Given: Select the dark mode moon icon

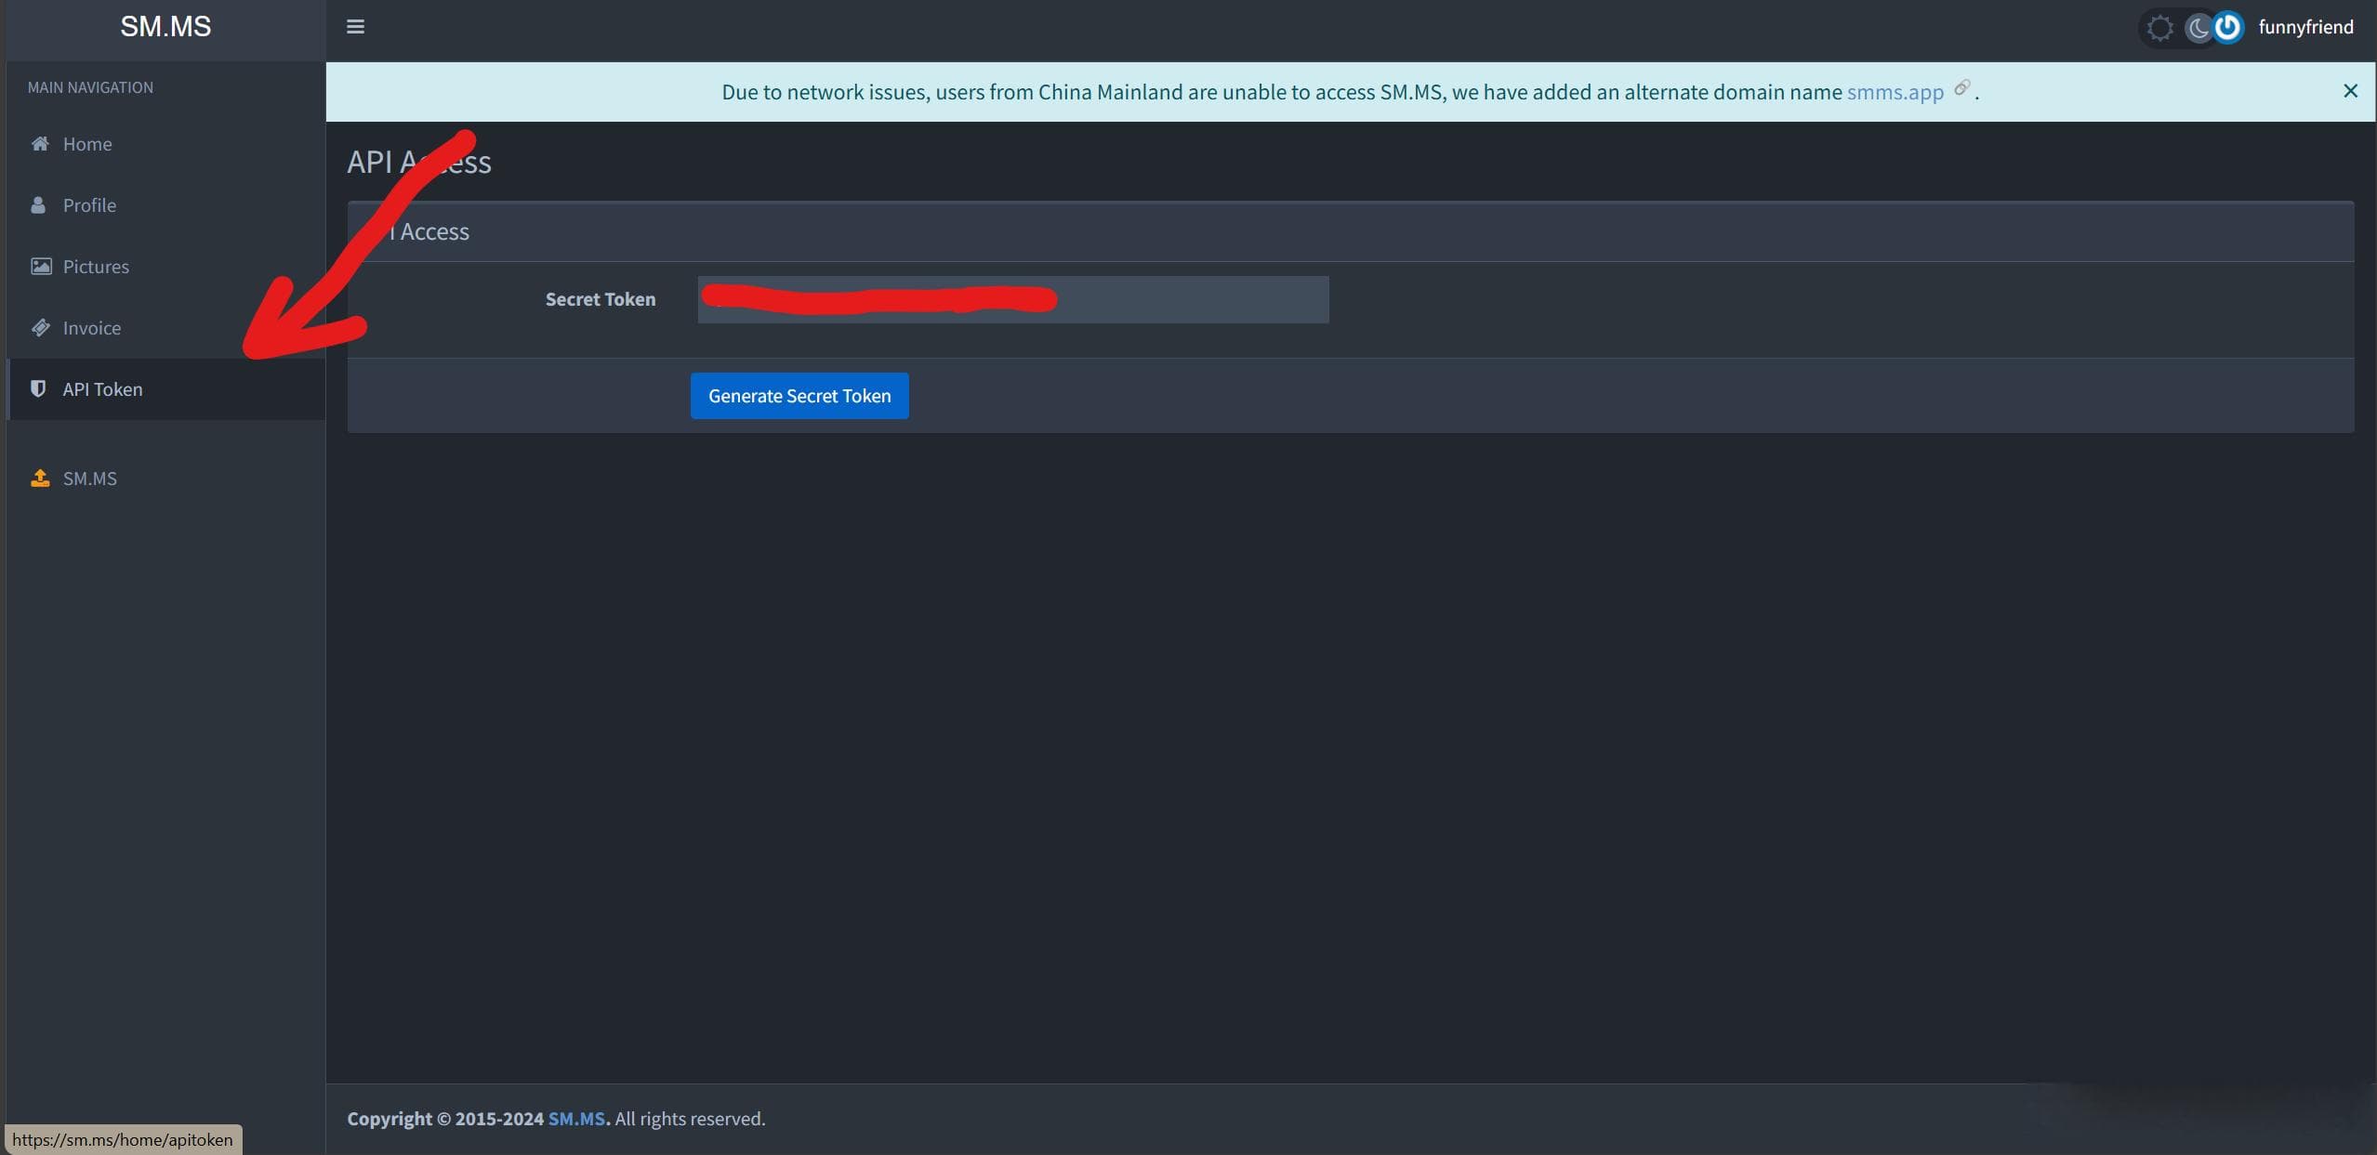Looking at the screenshot, I should point(2198,28).
